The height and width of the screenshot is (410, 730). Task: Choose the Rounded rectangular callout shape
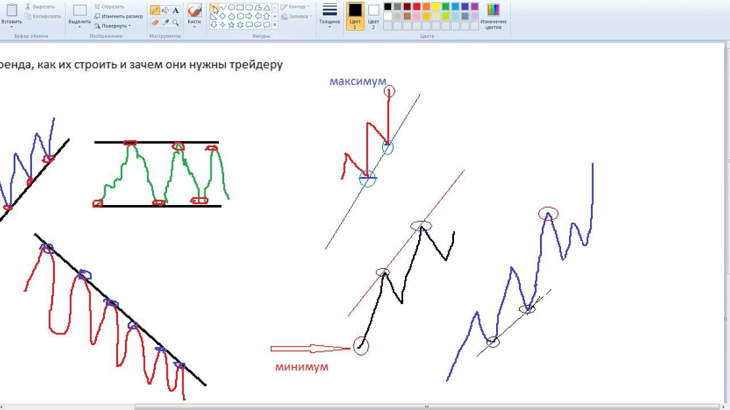click(x=249, y=24)
